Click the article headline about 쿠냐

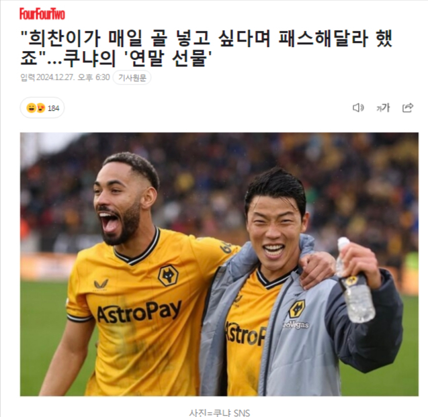pyautogui.click(x=207, y=48)
